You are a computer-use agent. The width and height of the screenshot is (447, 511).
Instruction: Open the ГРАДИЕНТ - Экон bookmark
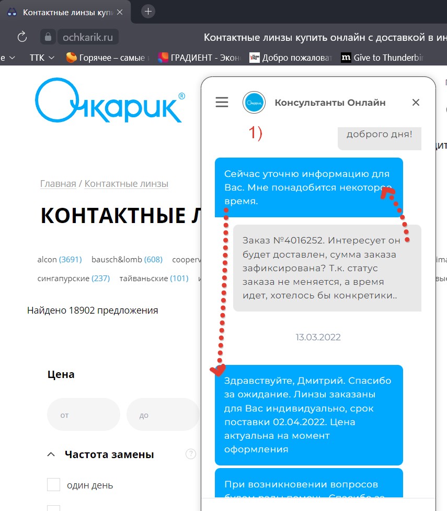[199, 58]
